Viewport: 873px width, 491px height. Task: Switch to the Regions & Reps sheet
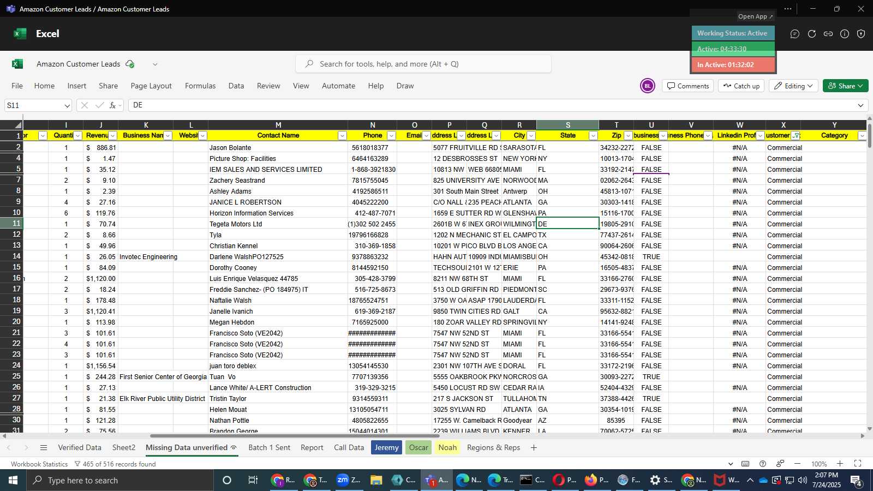point(493,447)
